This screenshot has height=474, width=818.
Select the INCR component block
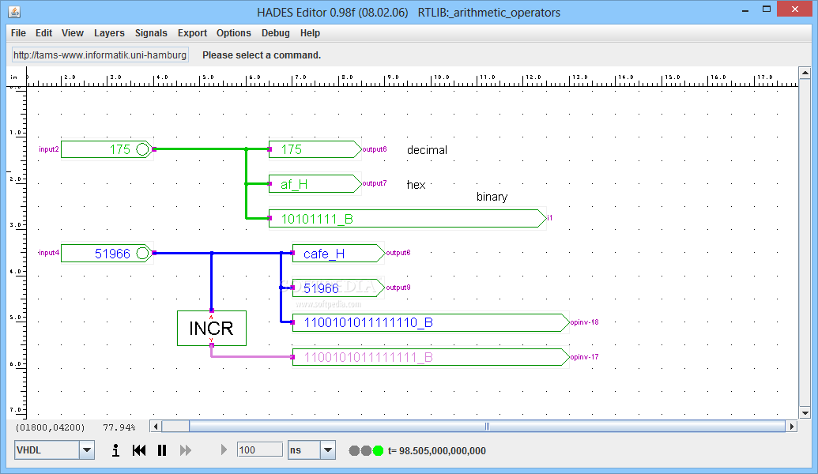pos(212,328)
